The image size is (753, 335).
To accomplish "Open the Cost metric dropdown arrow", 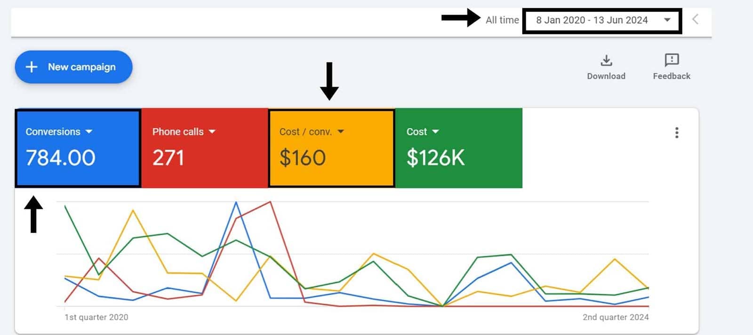I will (x=435, y=132).
